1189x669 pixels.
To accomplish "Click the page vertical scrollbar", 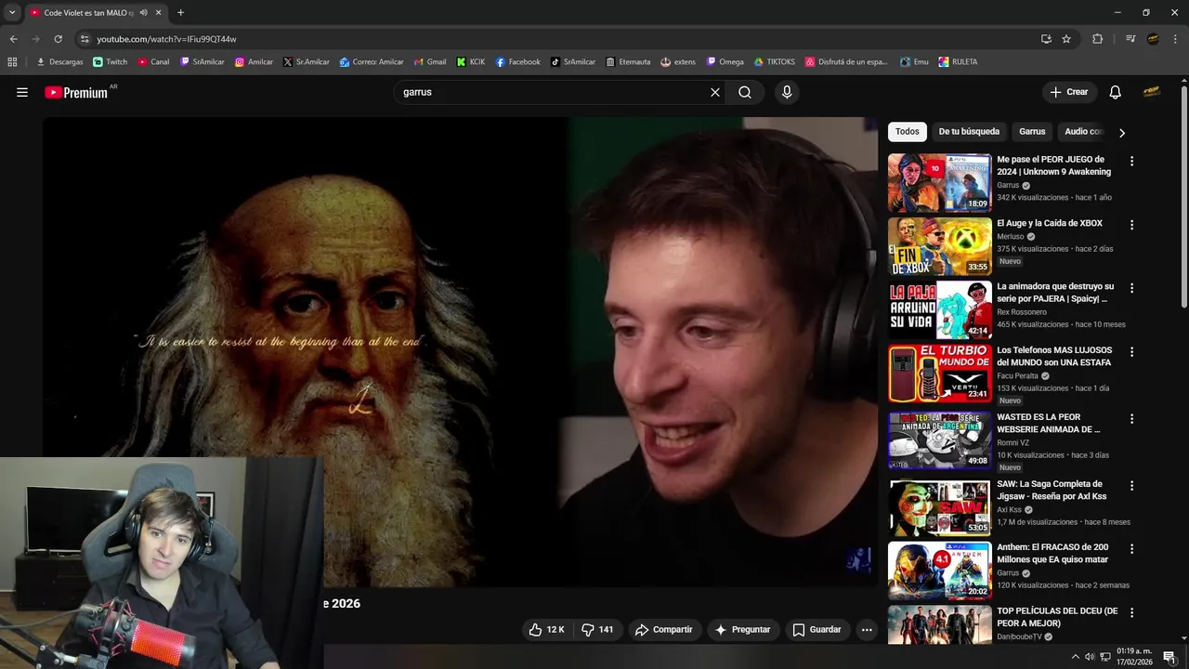I will pos(1184,195).
